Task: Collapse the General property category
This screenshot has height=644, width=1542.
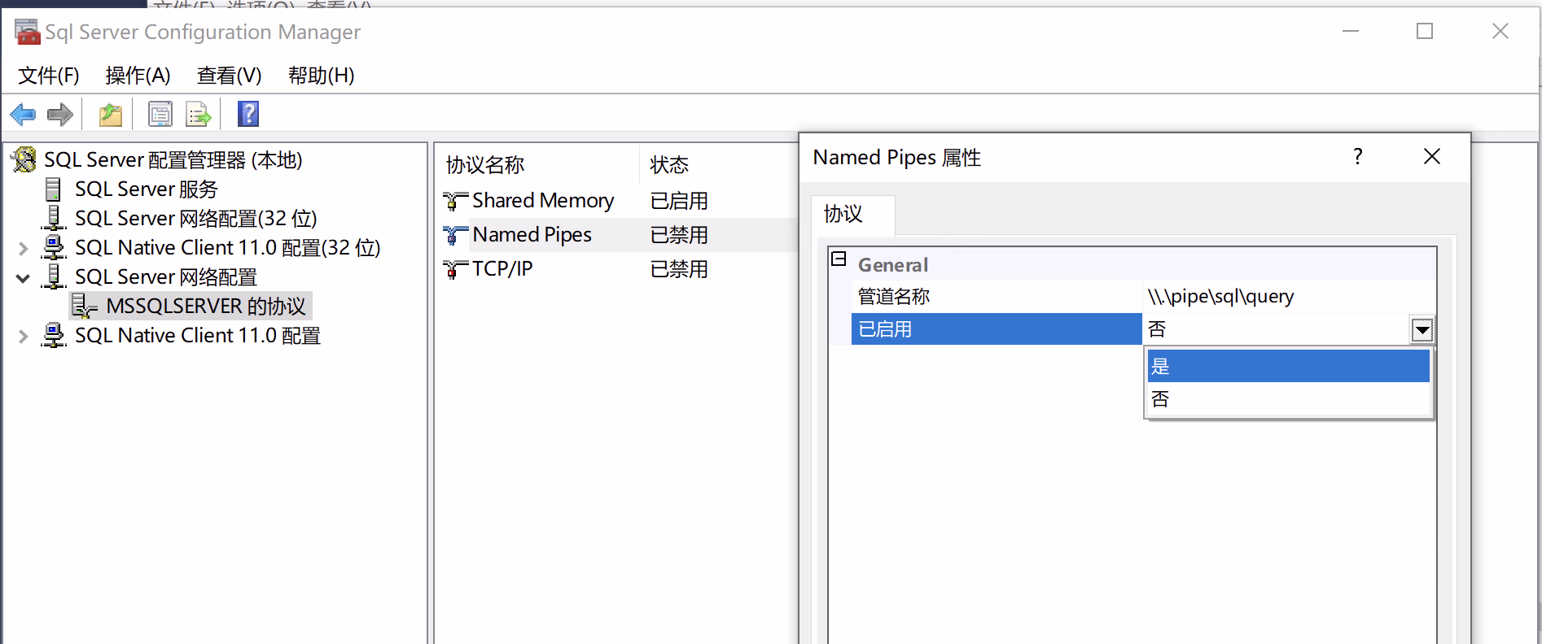Action: 839,259
